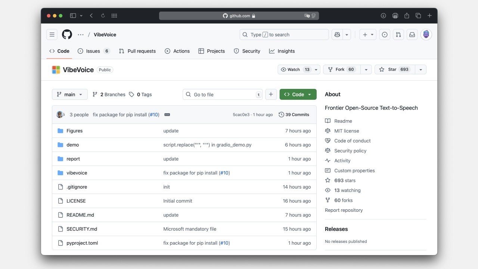Open pull requests icon in header
The width and height of the screenshot is (478, 269).
pyautogui.click(x=398, y=34)
